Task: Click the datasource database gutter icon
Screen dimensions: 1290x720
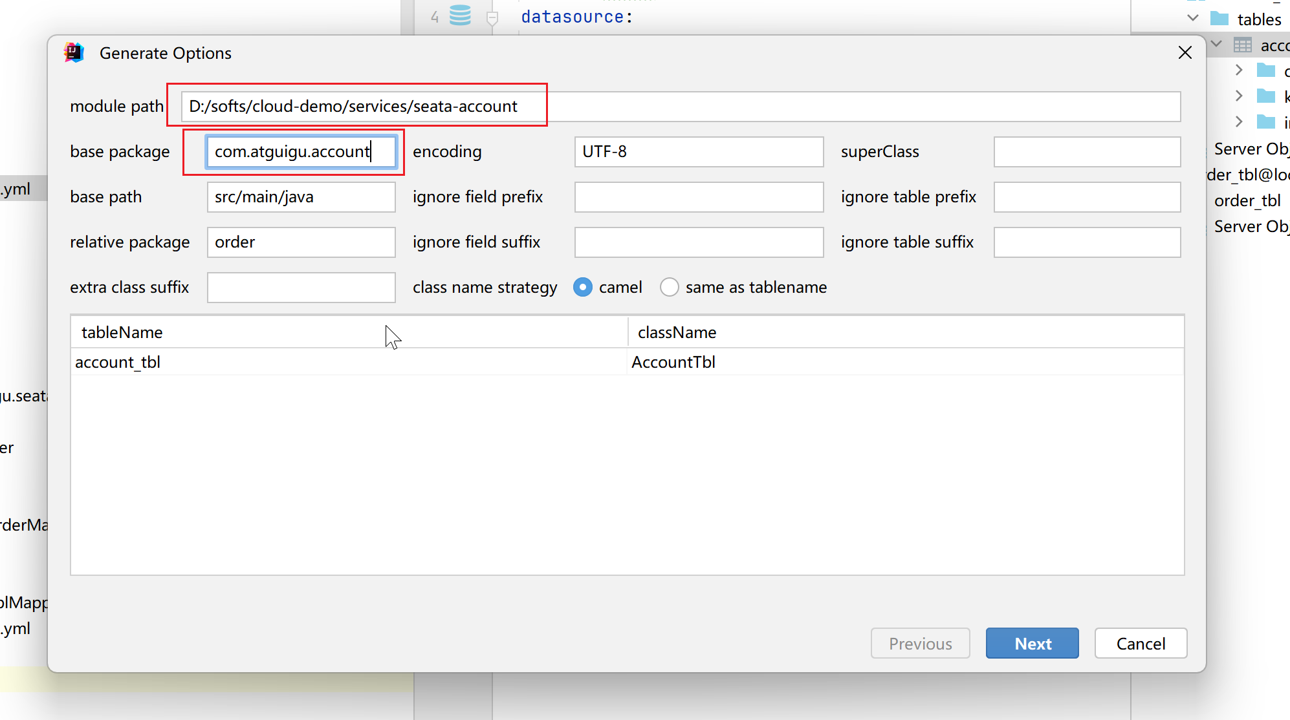Action: click(460, 16)
